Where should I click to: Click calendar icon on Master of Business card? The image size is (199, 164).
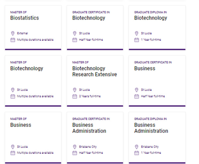coord(13,153)
